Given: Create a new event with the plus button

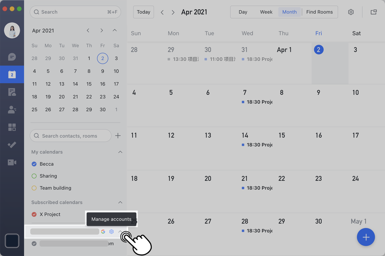Looking at the screenshot, I should coord(366,237).
